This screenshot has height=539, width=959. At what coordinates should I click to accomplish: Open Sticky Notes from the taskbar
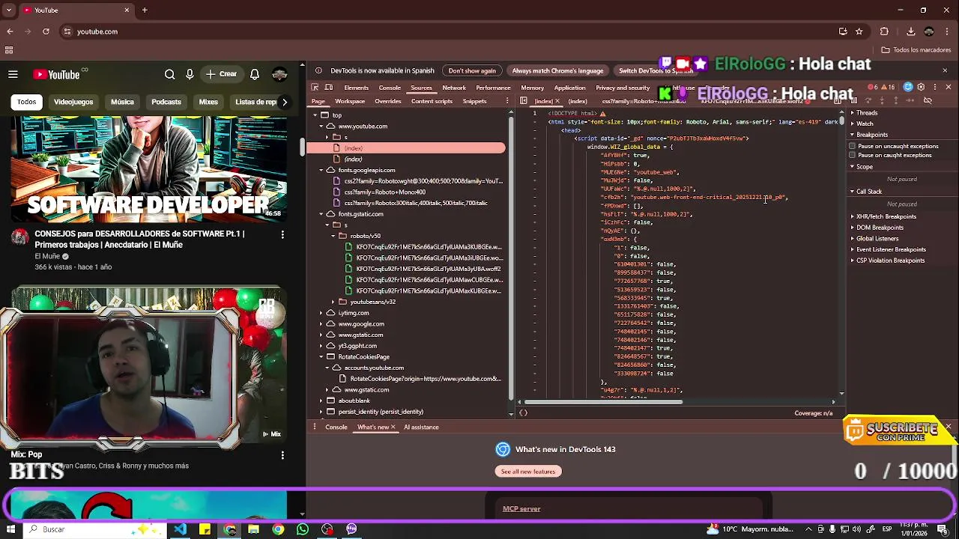(205, 529)
